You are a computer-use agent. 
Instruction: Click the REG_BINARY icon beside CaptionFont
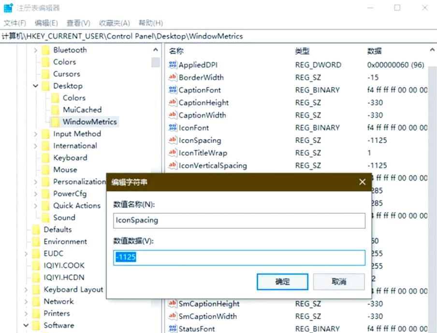pyautogui.click(x=173, y=90)
